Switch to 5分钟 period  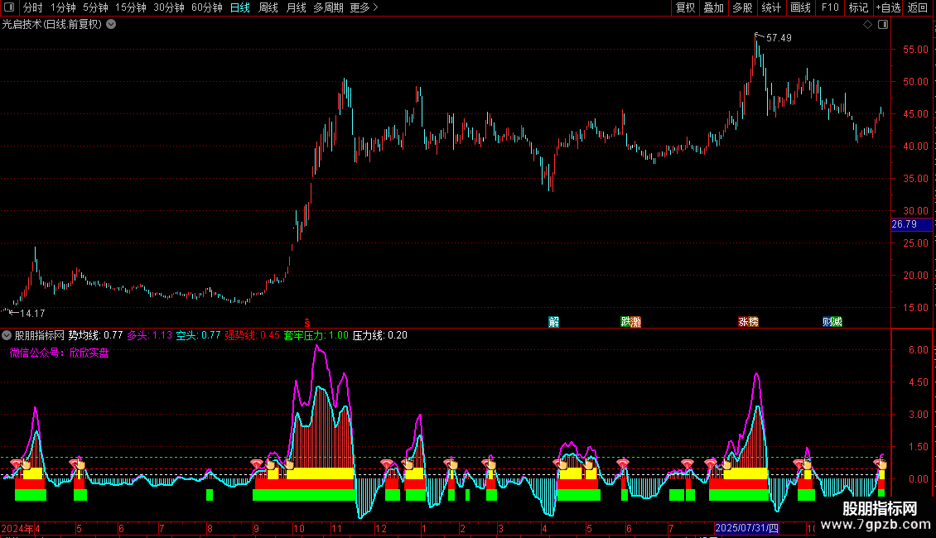point(95,7)
